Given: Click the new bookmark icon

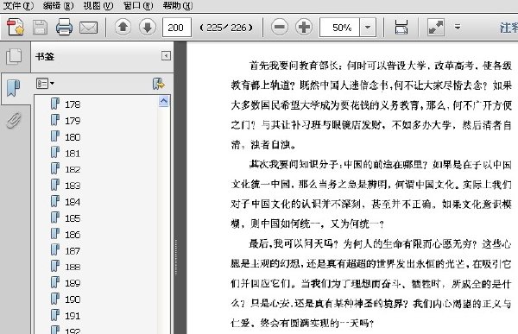Looking at the screenshot, I should click(159, 84).
